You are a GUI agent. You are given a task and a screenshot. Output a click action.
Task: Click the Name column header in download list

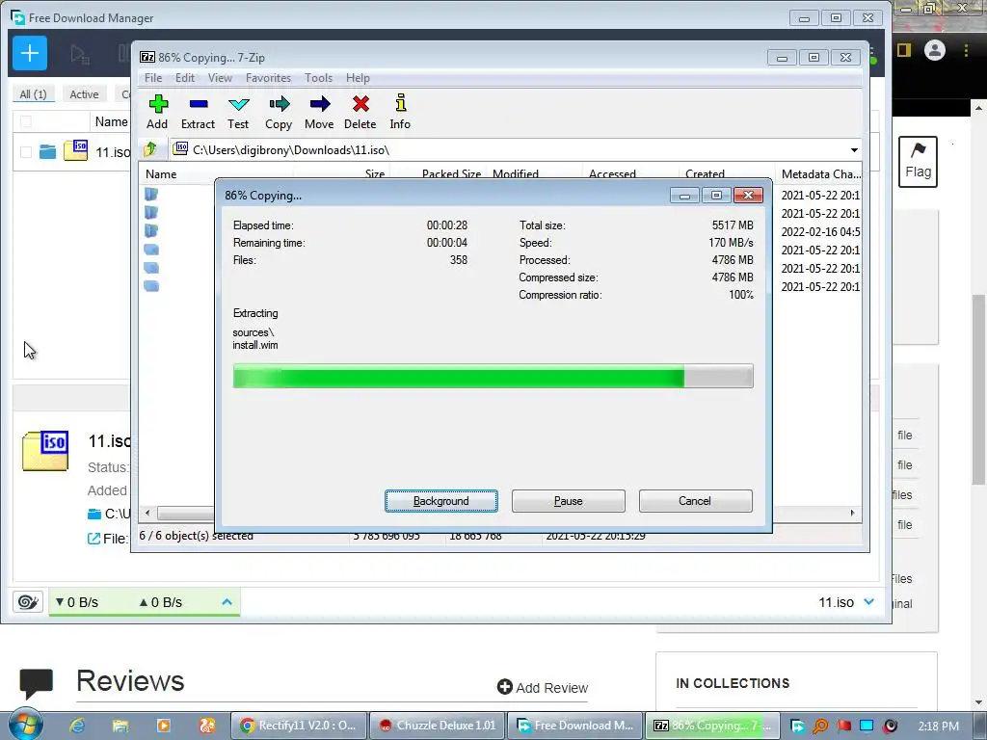click(x=111, y=121)
